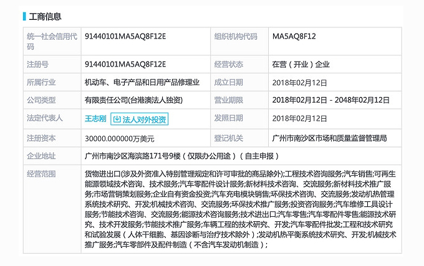Image resolution: width=424 pixels, height=266 pixels.
Task: Click the 法定代表人 label
Action: (45, 118)
